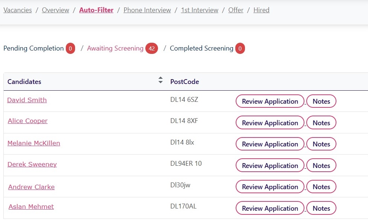Click the Pending Completion zero badge
Screen dimensions: 368x220
(x=70, y=48)
